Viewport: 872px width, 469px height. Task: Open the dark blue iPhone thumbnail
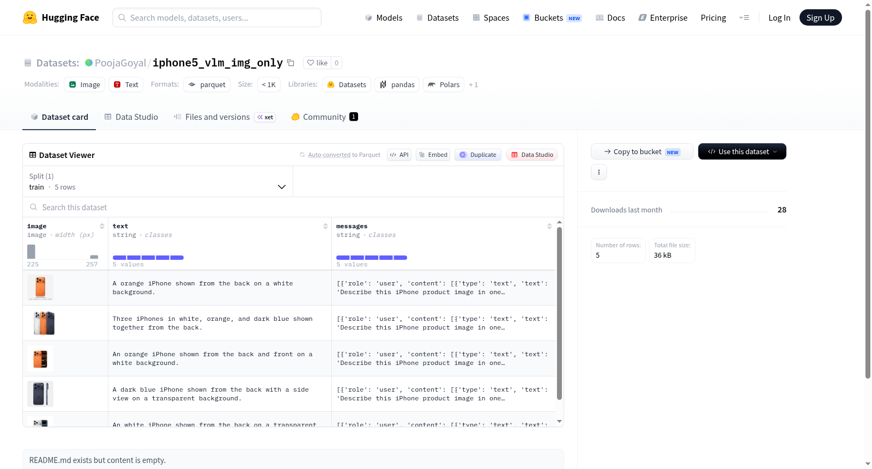[x=40, y=394]
